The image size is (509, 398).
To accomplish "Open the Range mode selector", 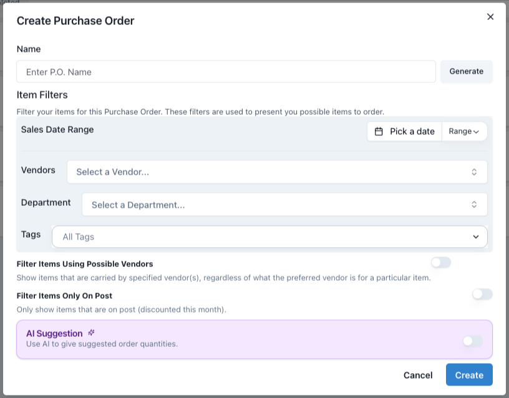I will pos(464,132).
